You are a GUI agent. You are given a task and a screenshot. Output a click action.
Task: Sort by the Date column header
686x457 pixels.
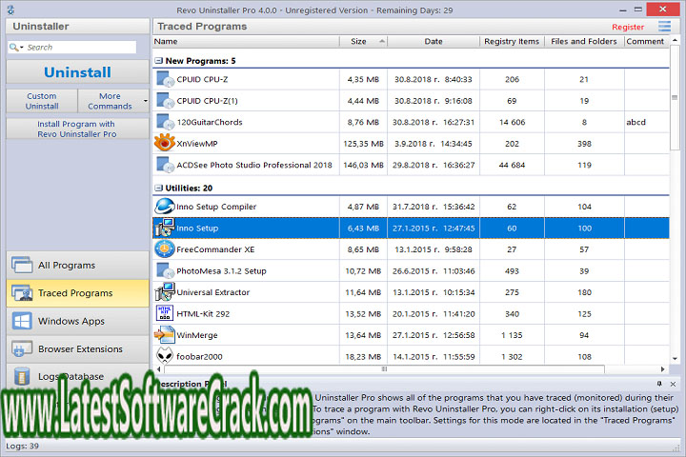(x=434, y=42)
